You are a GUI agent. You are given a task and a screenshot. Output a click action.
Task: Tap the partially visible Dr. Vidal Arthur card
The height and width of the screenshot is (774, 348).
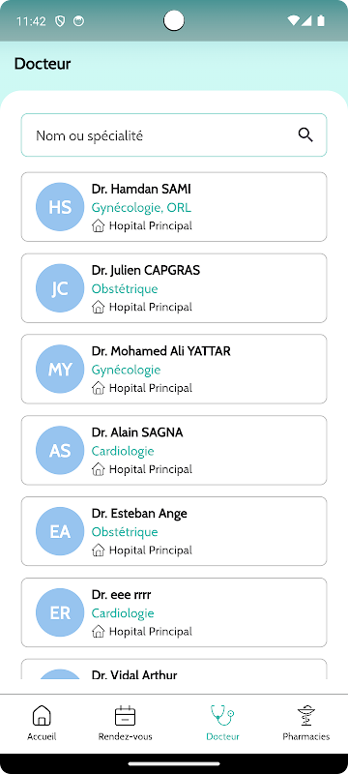click(x=174, y=670)
